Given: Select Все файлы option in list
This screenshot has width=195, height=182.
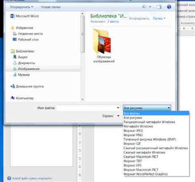Looking at the screenshot, I should (x=156, y=113).
